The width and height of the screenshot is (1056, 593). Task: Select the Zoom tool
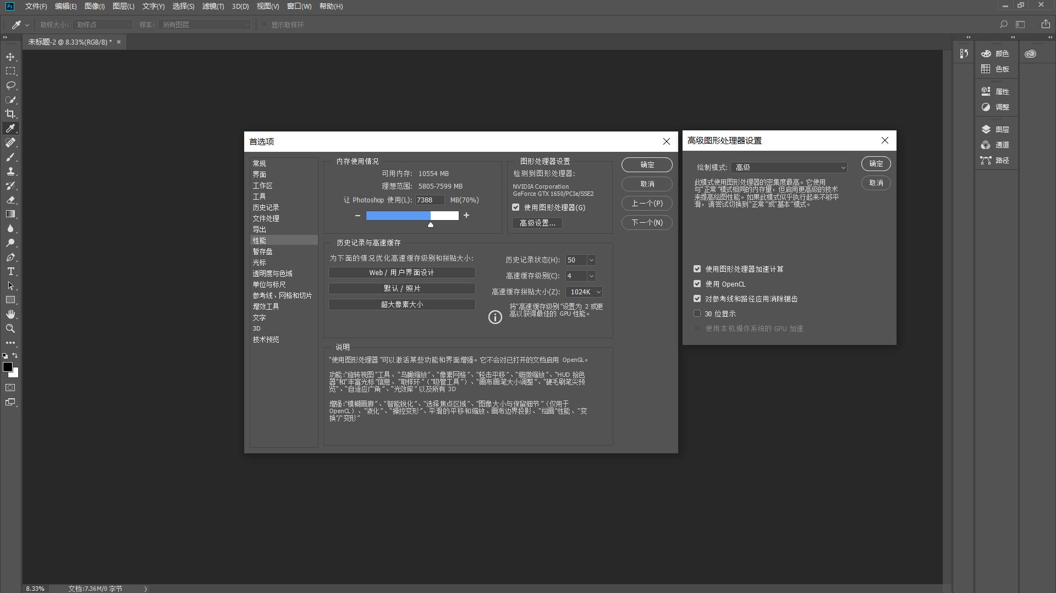point(10,328)
